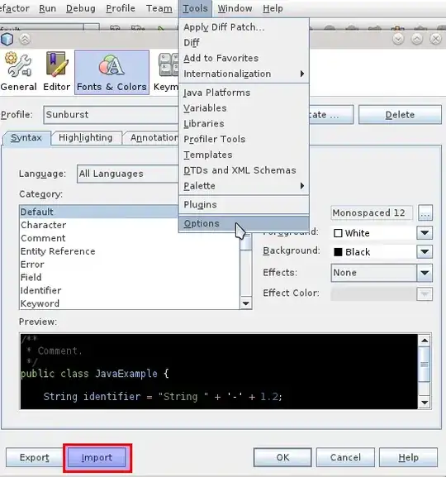Select Field category in list

130,278
